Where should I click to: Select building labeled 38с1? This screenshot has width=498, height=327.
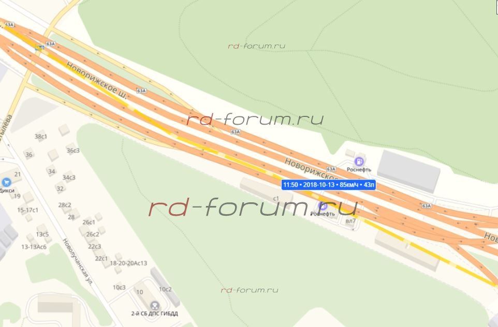tap(41, 137)
